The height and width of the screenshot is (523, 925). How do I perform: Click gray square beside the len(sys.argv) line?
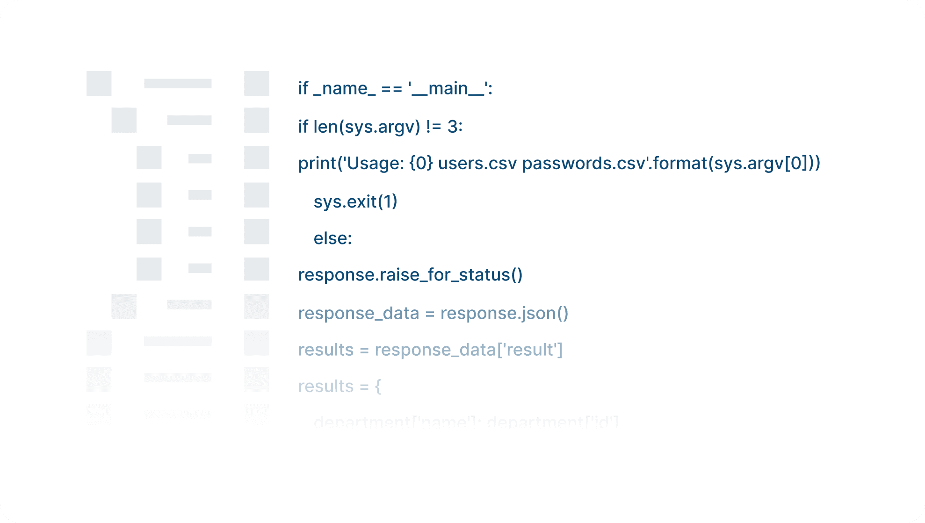(x=257, y=120)
